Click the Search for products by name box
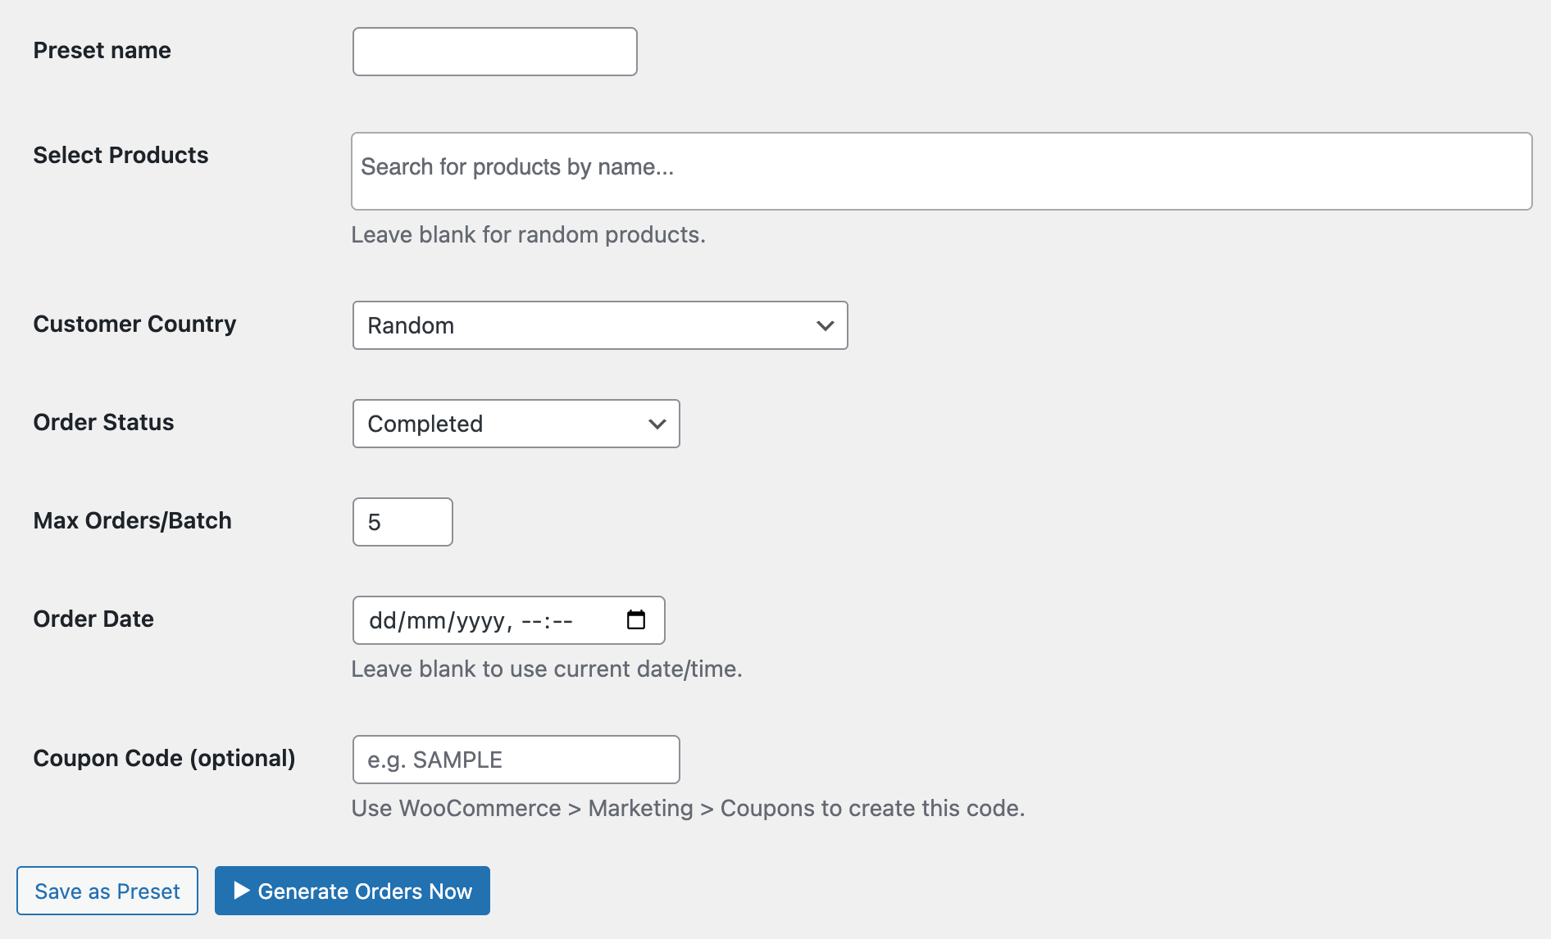Viewport: 1551px width, 939px height. click(940, 170)
